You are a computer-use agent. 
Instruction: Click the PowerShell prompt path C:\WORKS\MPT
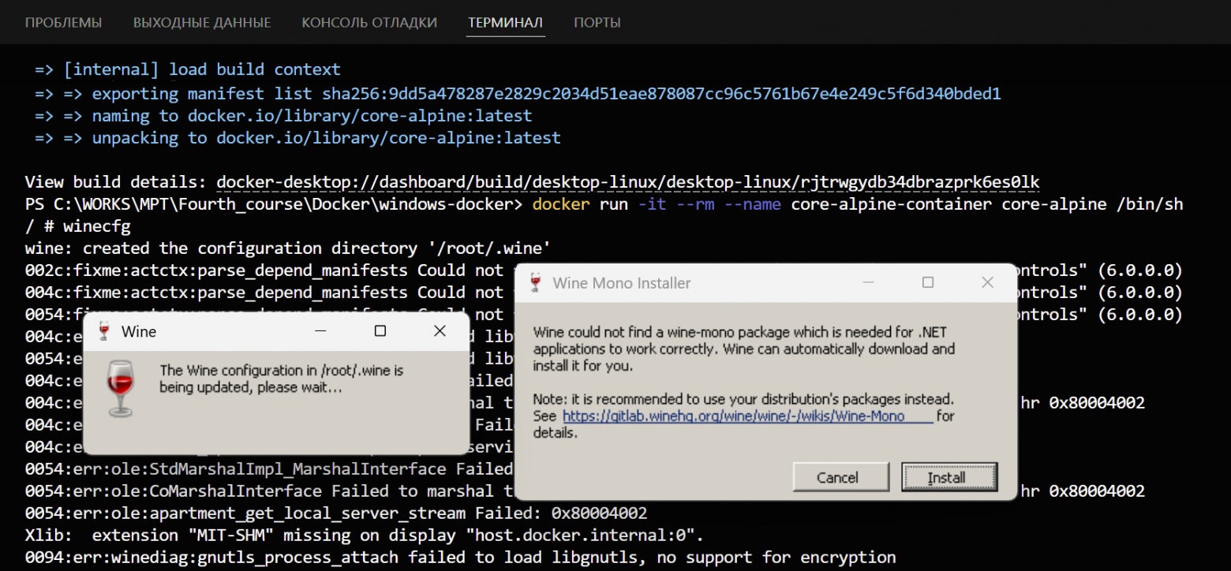click(x=273, y=204)
